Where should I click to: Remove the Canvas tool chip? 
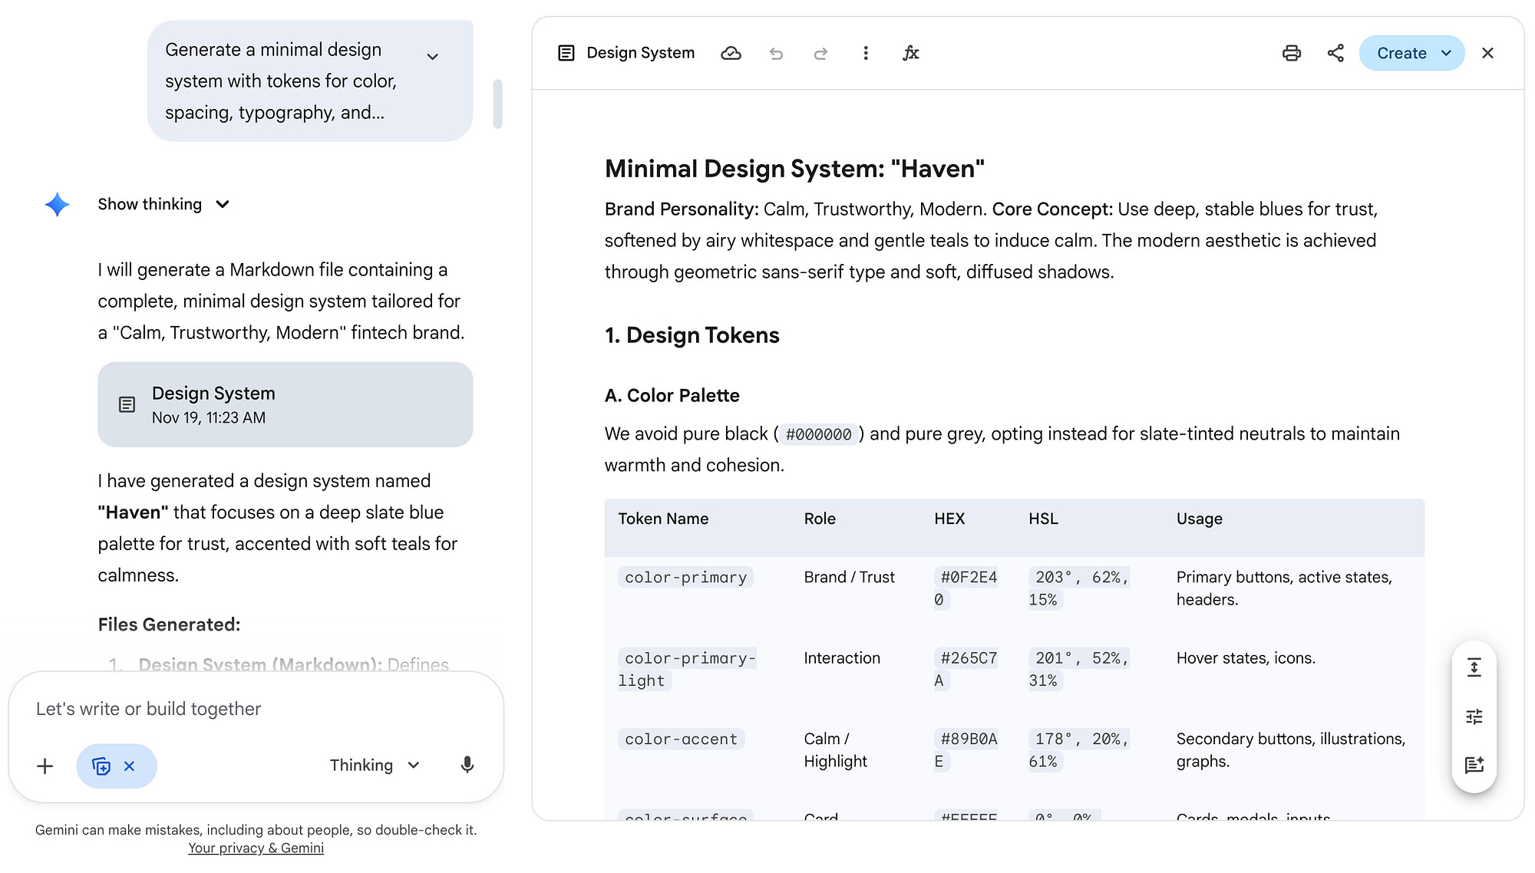[x=130, y=766]
